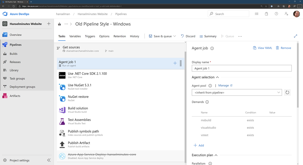Open Pipelines in sidebar
This screenshot has height=165, width=303.
click(x=27, y=45)
